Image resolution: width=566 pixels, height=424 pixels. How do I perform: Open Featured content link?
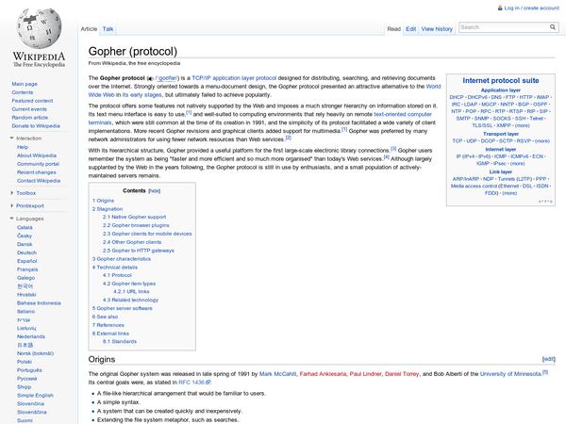[32, 101]
